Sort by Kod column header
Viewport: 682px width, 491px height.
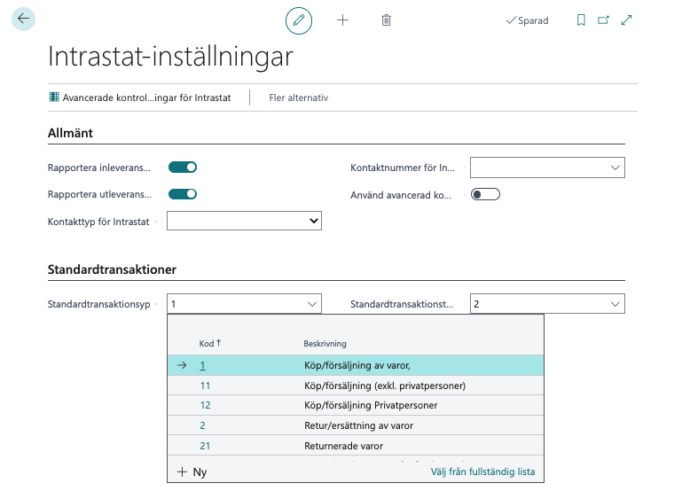[x=209, y=343]
